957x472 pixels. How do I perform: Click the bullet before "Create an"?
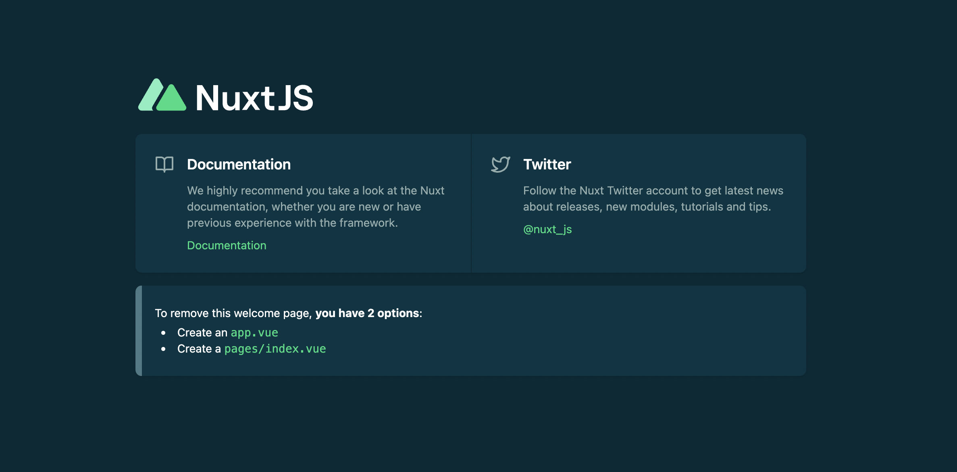click(163, 333)
